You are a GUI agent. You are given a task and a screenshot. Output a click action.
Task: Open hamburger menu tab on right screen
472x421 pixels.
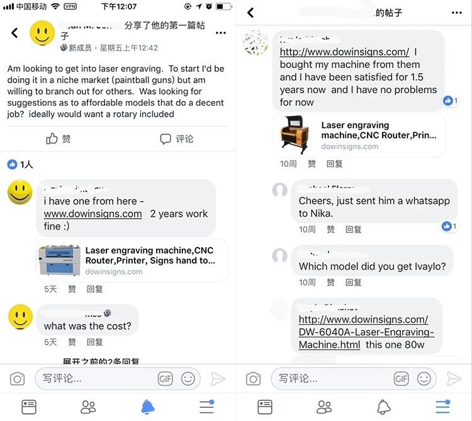[442, 407]
